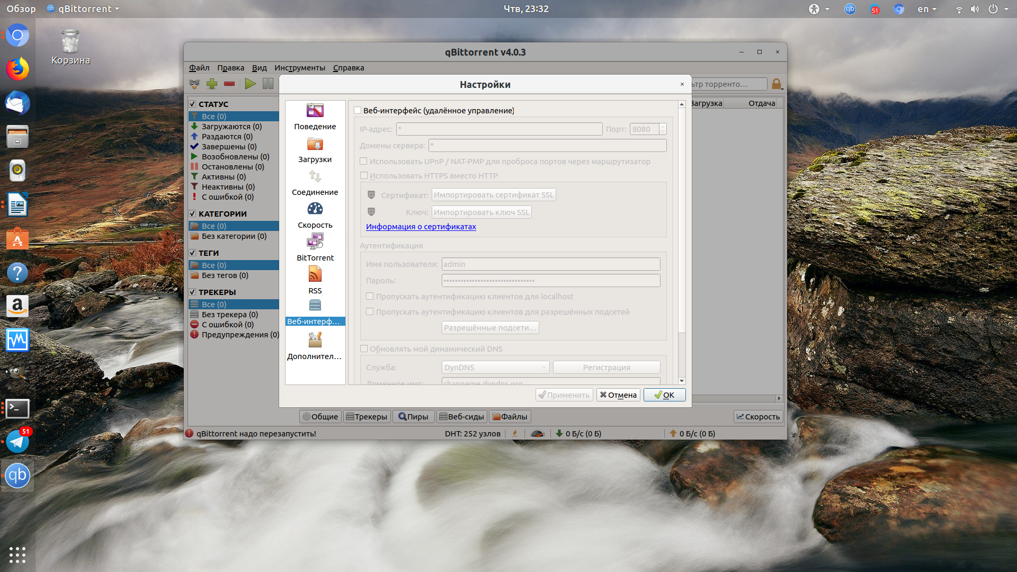The height and width of the screenshot is (572, 1017).
Task: Open the Amazon launcher in the dock
Action: 17,306
